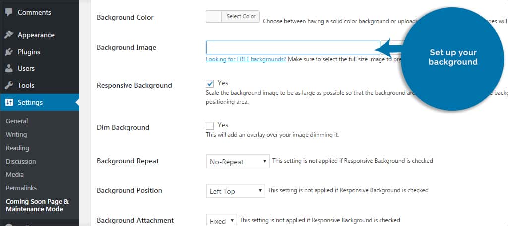Go to Discussion settings
Image resolution: width=508 pixels, height=226 pixels.
(21, 161)
